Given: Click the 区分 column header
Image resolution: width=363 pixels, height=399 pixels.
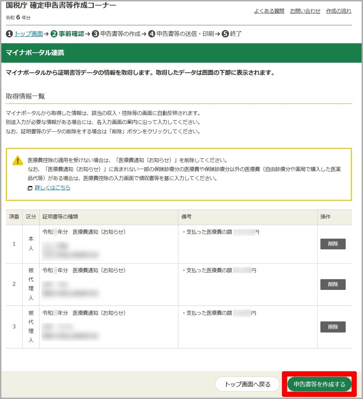Looking at the screenshot, I should point(31,216).
